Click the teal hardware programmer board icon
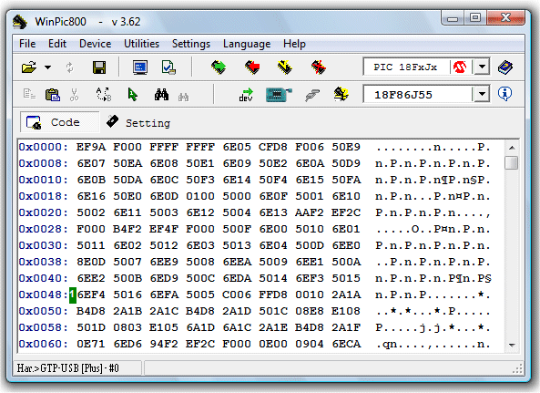 pos(279,95)
